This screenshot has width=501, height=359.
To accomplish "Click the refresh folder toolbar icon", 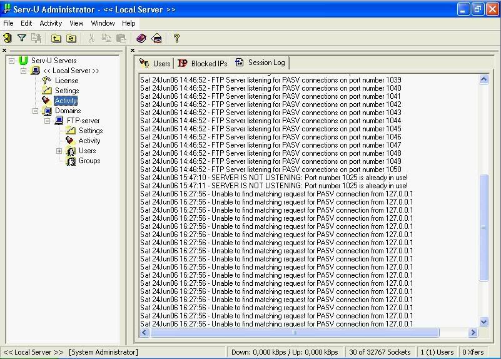I will [71, 38].
